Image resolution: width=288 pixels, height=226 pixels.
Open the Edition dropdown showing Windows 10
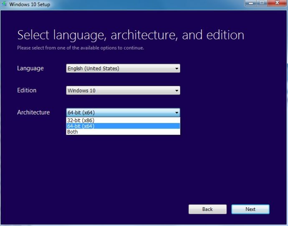123,90
